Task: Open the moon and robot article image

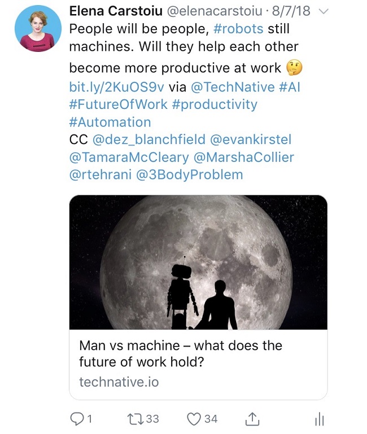Action: click(198, 262)
